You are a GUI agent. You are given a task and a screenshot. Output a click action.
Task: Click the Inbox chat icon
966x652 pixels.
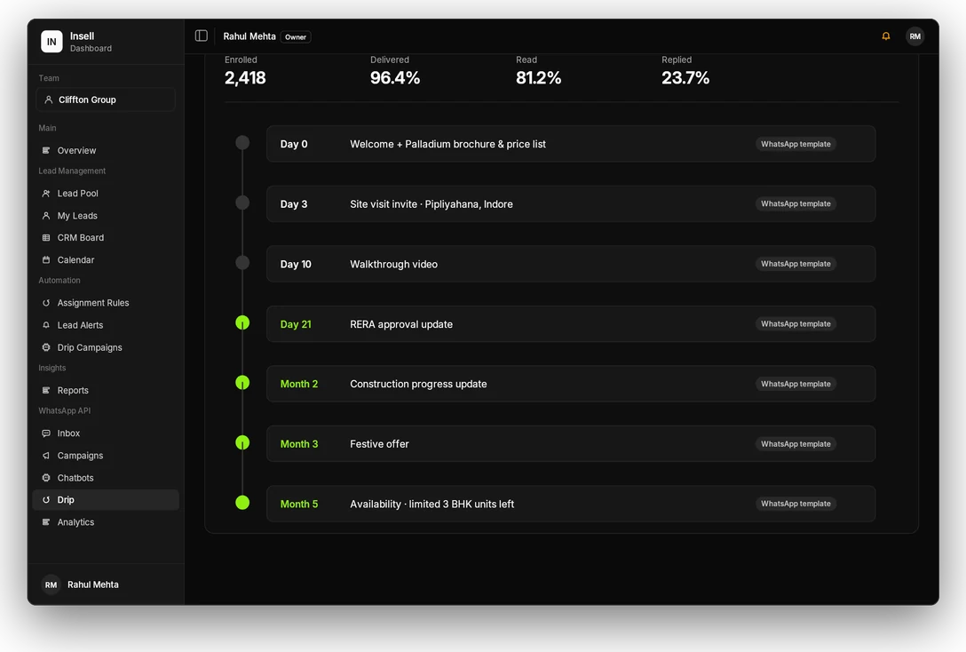(x=46, y=433)
